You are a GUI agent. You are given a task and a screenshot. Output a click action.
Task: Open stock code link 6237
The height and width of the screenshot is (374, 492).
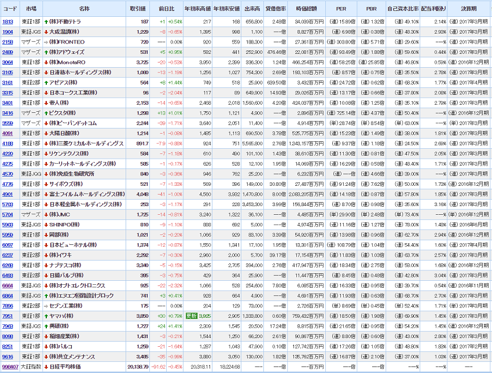[x=8, y=255]
